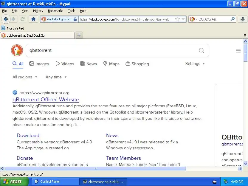Open the Edit menu
Image resolution: width=248 pixels, height=186 pixels.
(14, 11)
